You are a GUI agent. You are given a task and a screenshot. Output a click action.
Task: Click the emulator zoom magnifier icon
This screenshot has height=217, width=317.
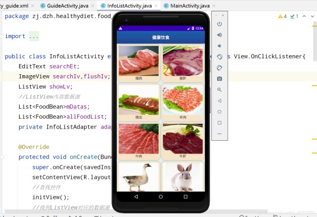[x=220, y=89]
